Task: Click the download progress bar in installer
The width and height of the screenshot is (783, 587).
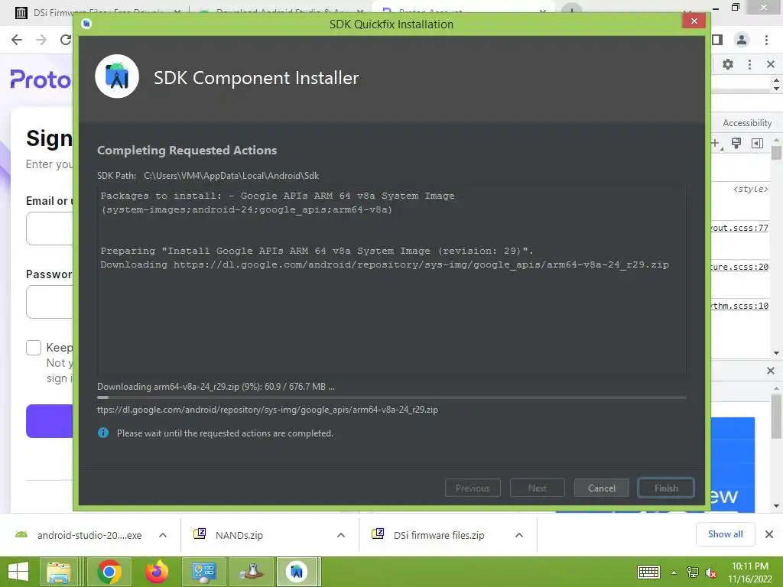Action: (391, 397)
